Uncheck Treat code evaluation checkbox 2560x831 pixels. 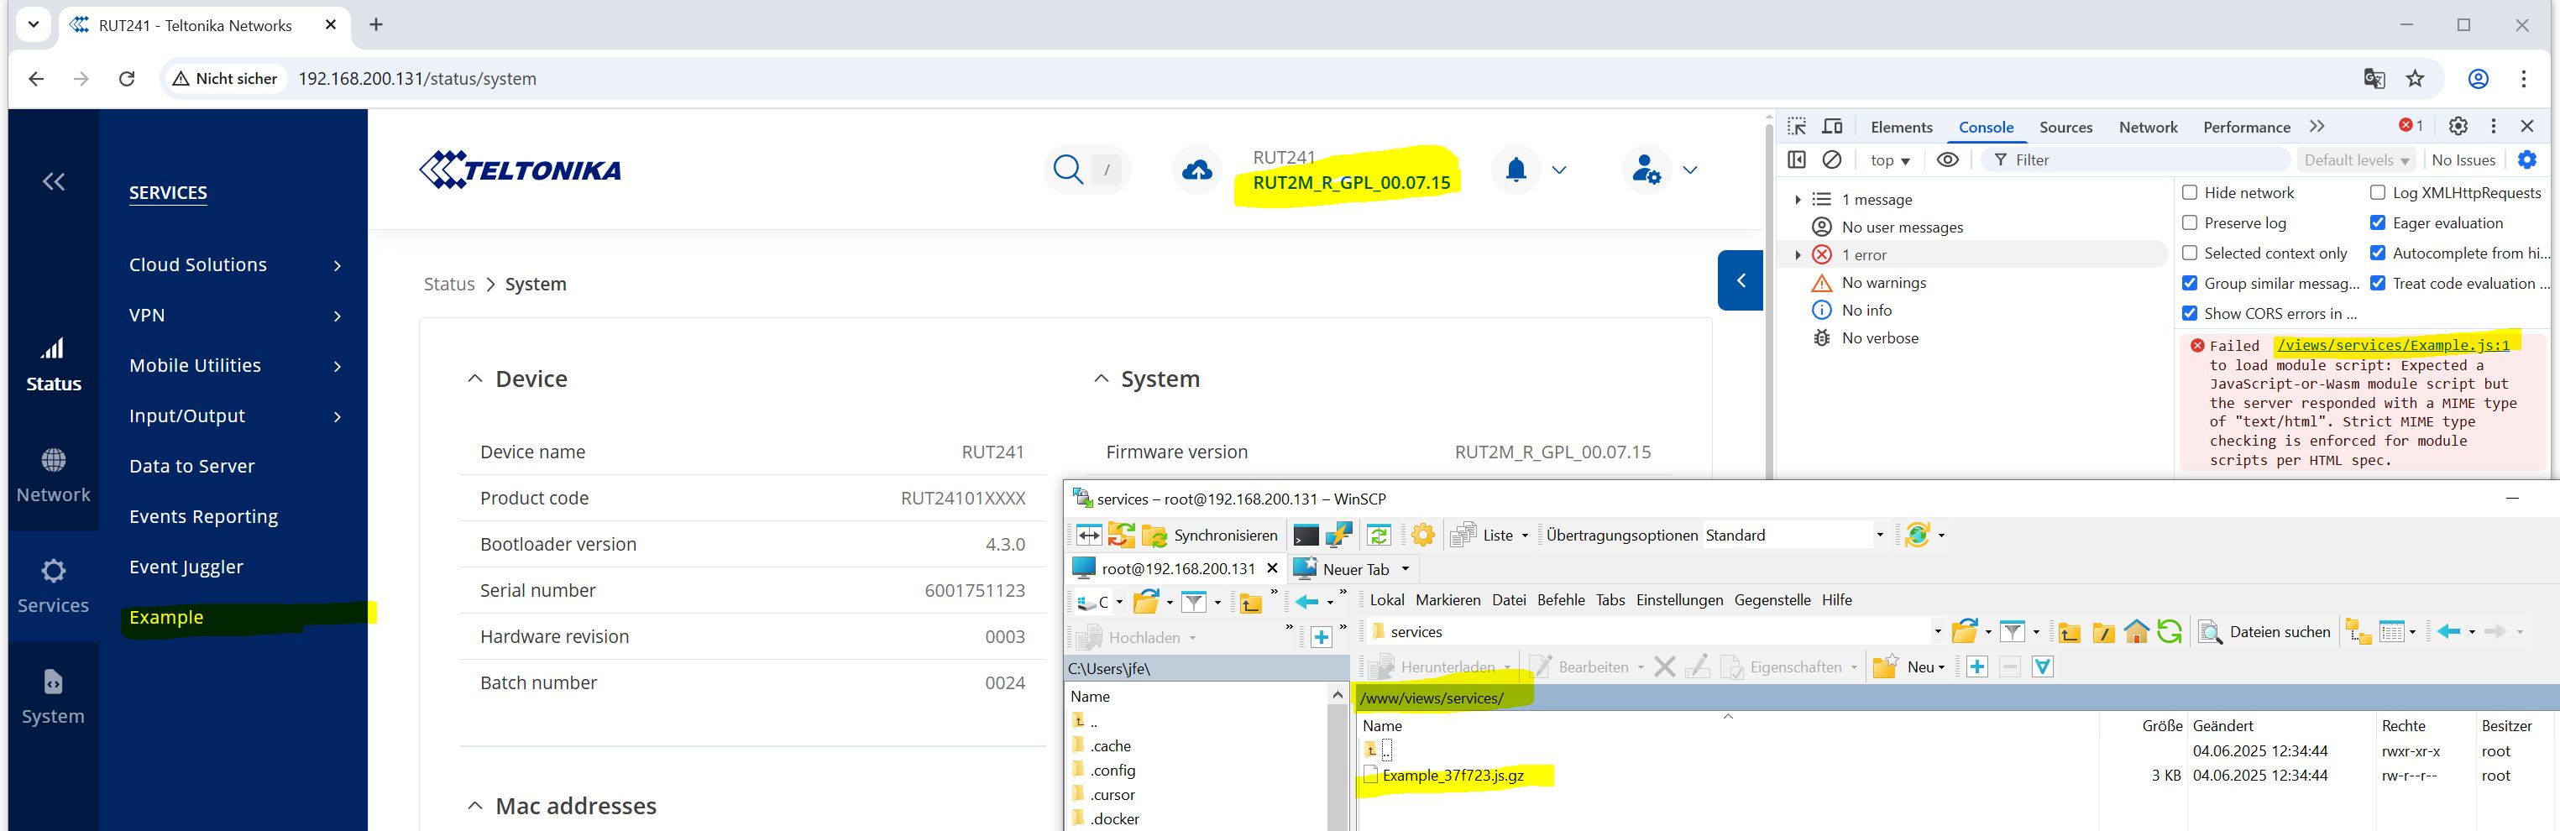point(2377,284)
